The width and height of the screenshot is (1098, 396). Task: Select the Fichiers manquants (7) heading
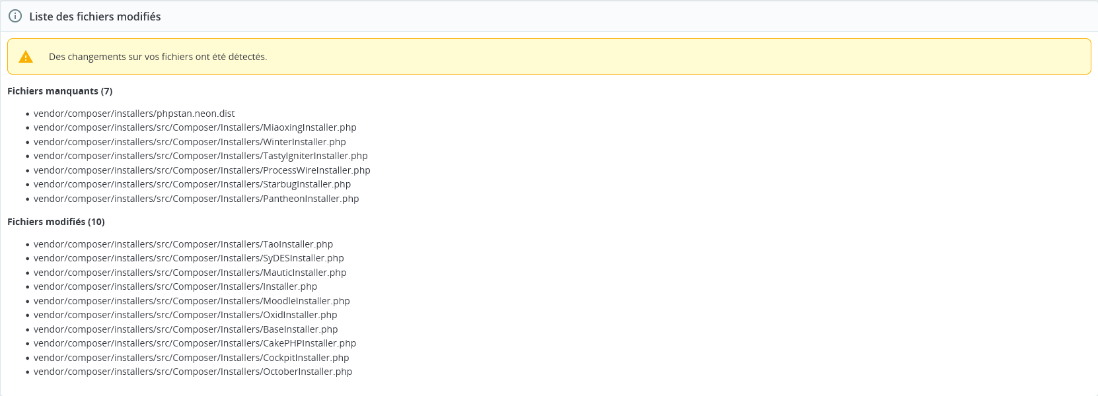(x=60, y=91)
